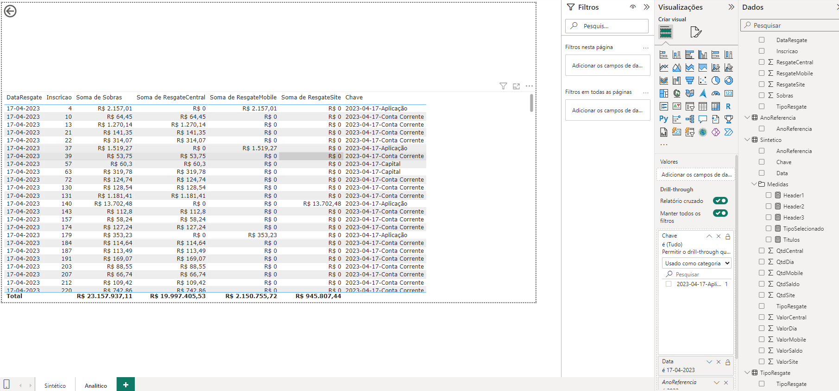
Task: Select the Gauge visual icon
Action: [716, 93]
